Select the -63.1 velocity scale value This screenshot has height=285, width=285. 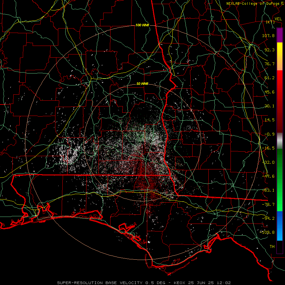pyautogui.click(x=268, y=190)
